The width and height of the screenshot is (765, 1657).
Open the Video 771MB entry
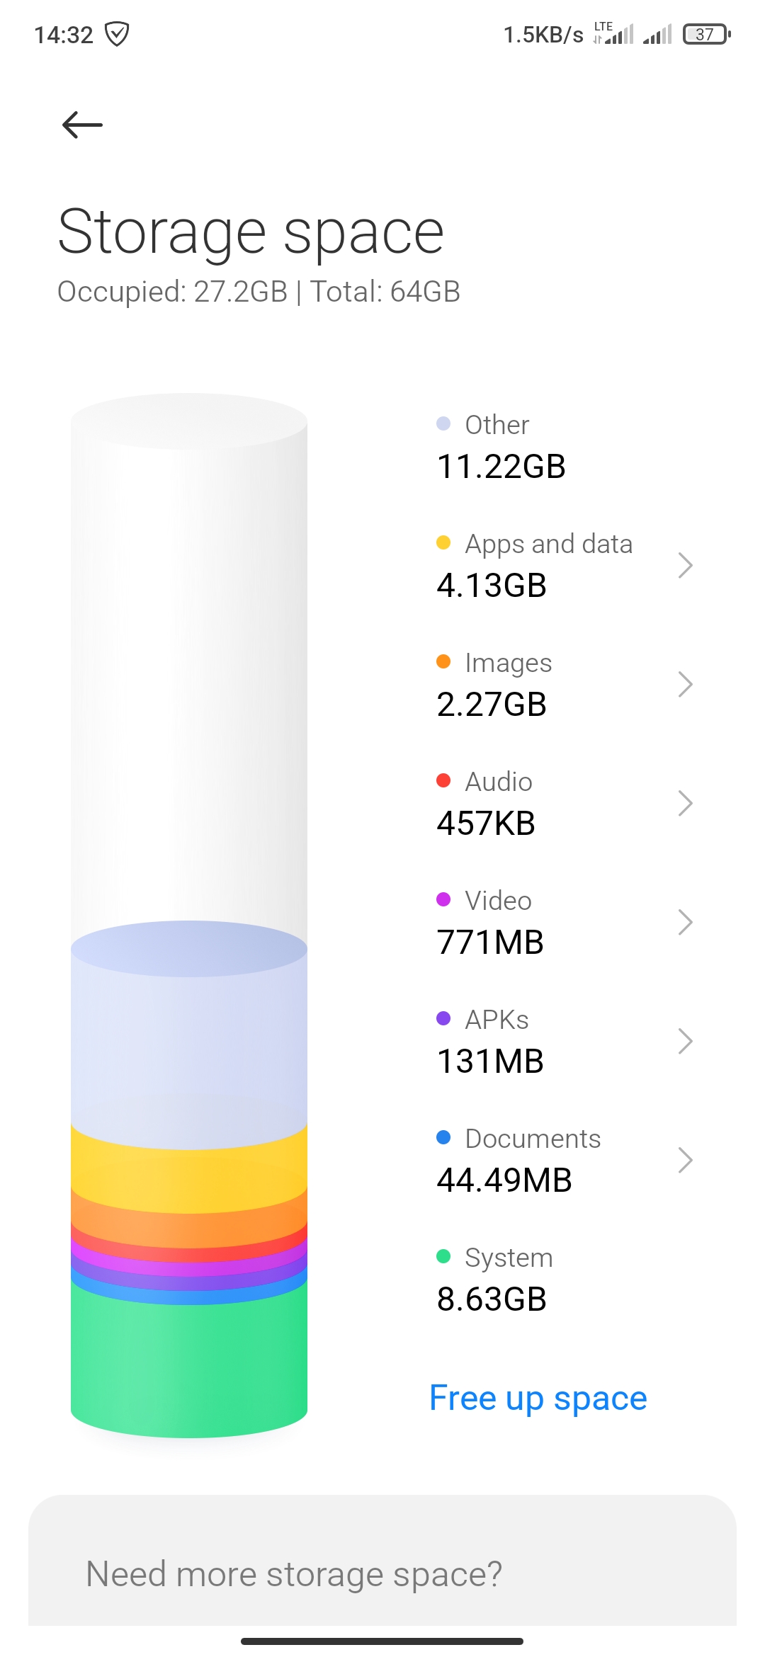pos(565,922)
